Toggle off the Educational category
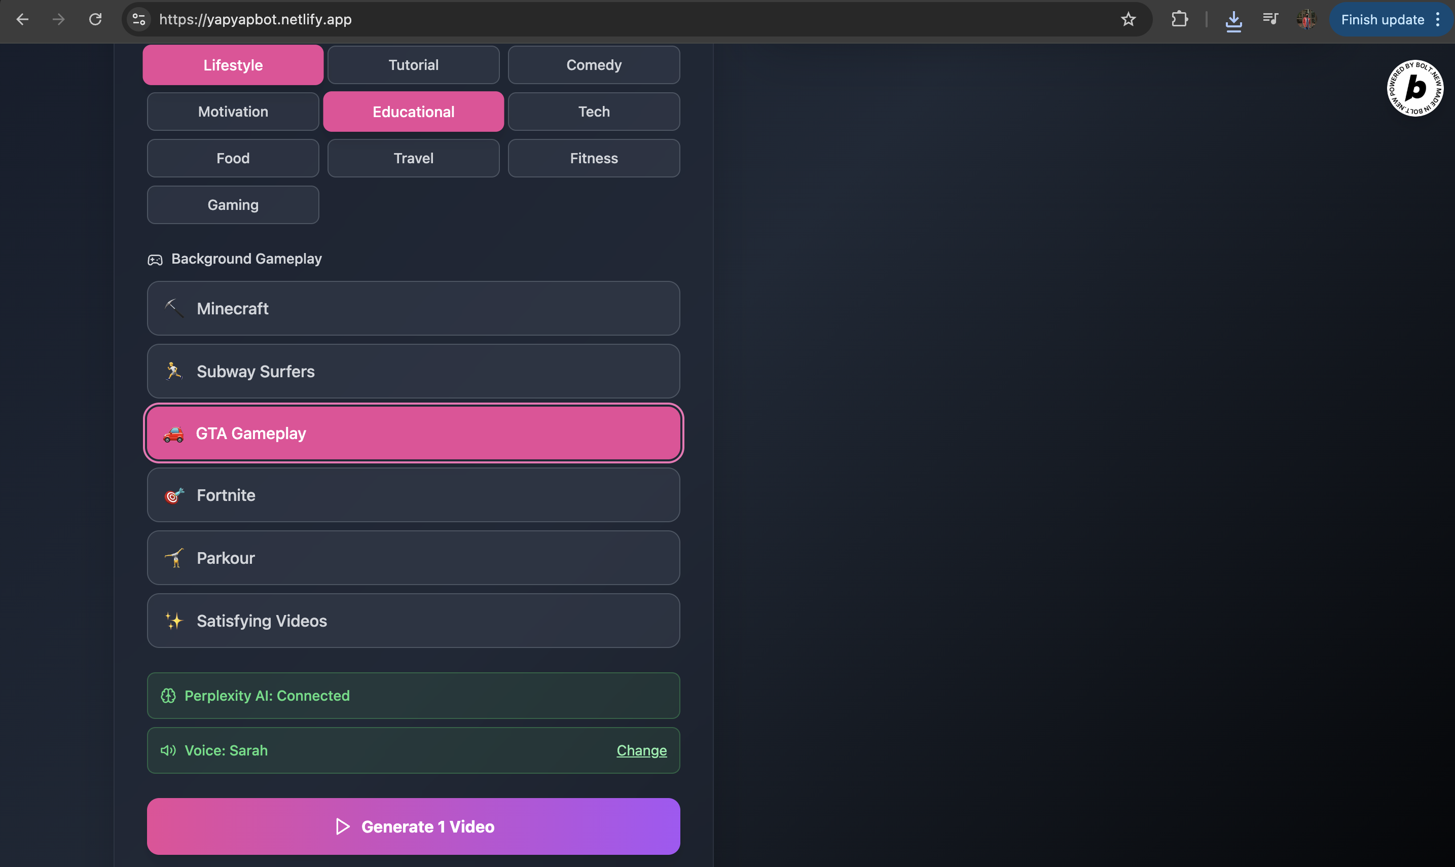The image size is (1455, 867). click(413, 112)
